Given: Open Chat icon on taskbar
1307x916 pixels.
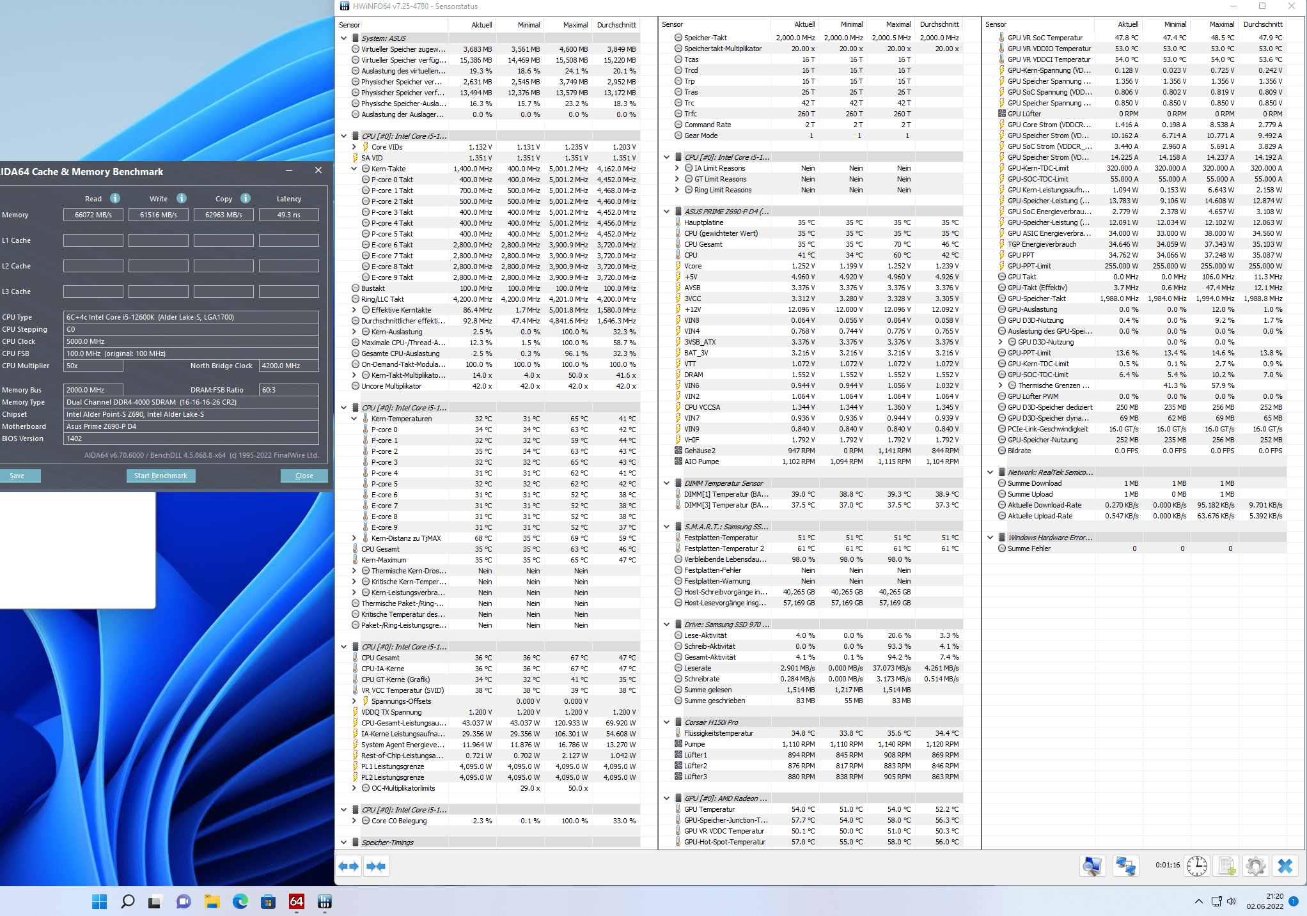Looking at the screenshot, I should click(x=184, y=901).
